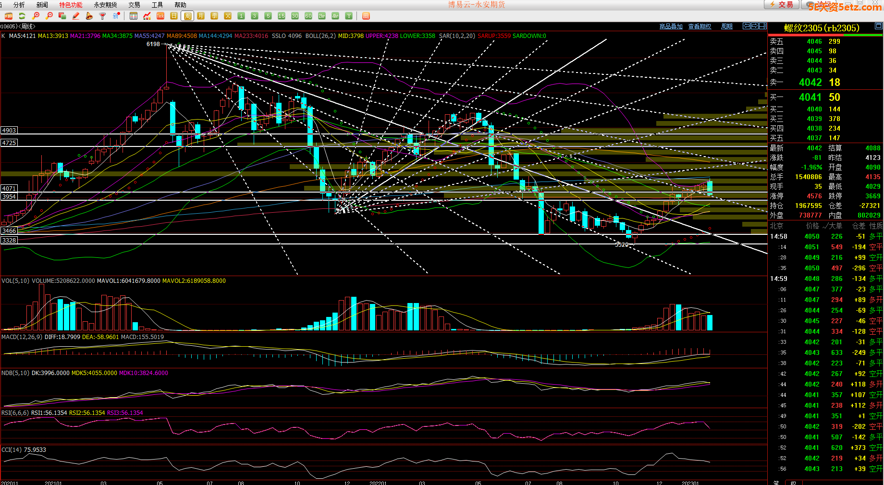The width and height of the screenshot is (884, 485).
Task: Select the 3328 price line label
Action: (9, 240)
